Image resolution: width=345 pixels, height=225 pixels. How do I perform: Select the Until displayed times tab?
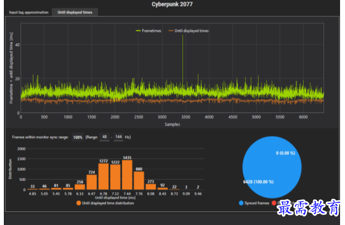coord(75,12)
